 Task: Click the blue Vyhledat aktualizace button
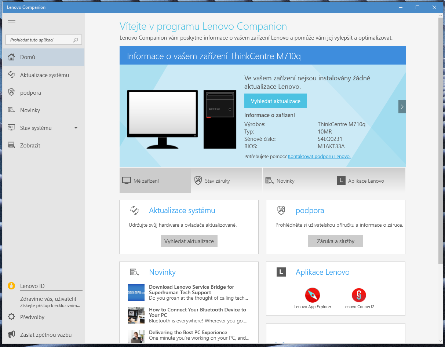pyautogui.click(x=276, y=101)
